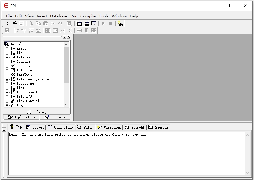254x180 pixels.
Task: Switch to the Call Stack tab
Action: point(60,127)
